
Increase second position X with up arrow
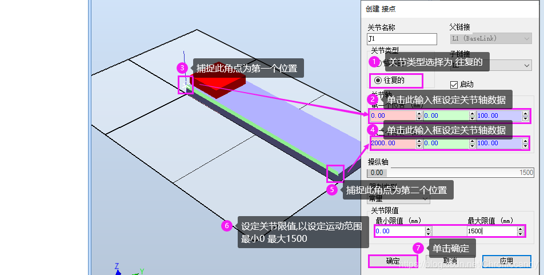(419, 141)
